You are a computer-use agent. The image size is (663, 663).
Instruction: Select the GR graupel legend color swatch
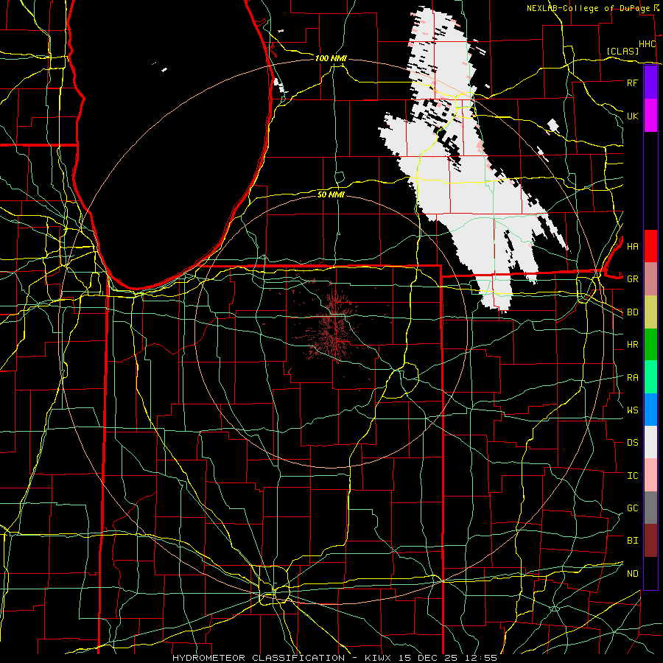(650, 279)
